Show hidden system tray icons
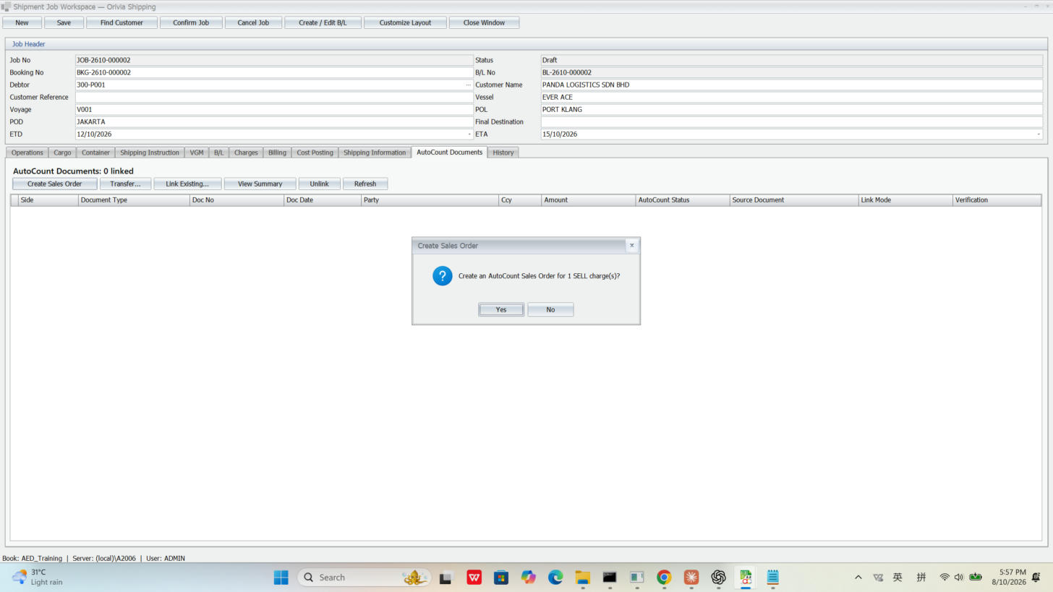Image resolution: width=1053 pixels, height=592 pixels. click(858, 577)
